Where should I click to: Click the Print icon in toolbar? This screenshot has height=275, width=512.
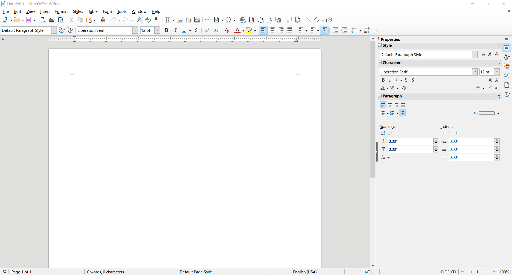tap(52, 20)
